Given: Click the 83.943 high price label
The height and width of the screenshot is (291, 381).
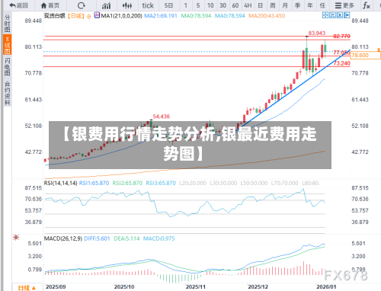Looking at the screenshot, I should point(317,33).
